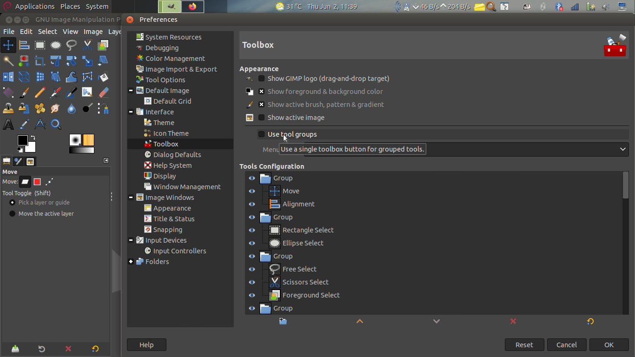Select the Airbrush tool
635x357 pixels.
pos(56,93)
